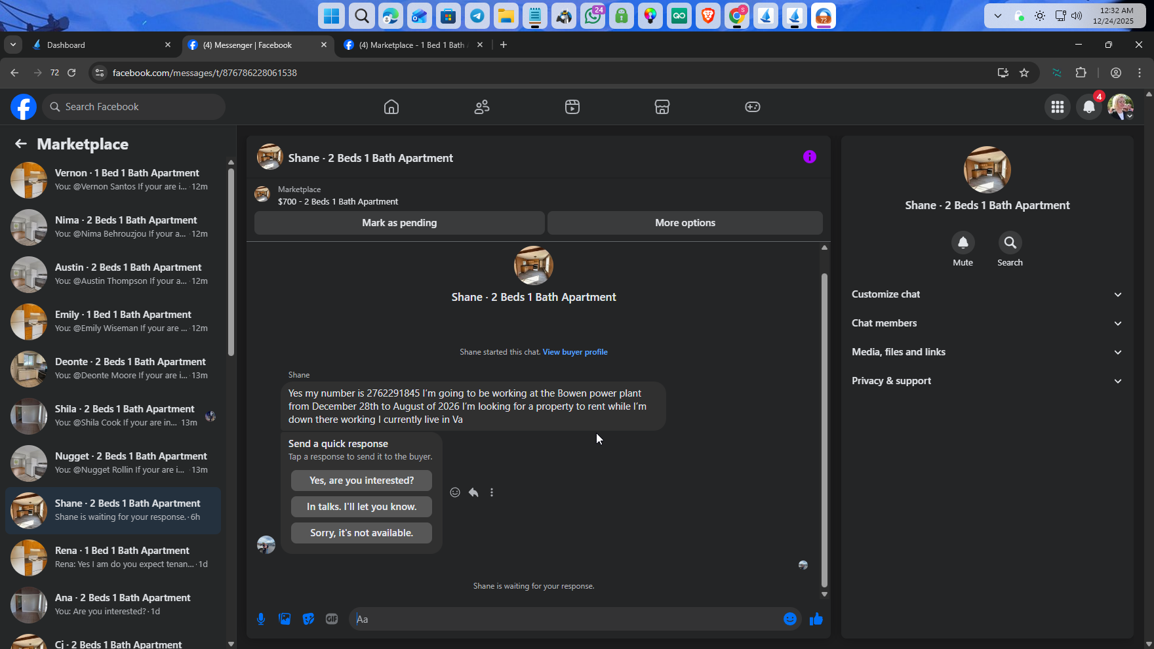Open the Gaming controller icon

(753, 107)
